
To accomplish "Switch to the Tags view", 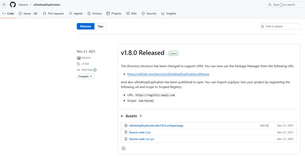I will pyautogui.click(x=100, y=26).
